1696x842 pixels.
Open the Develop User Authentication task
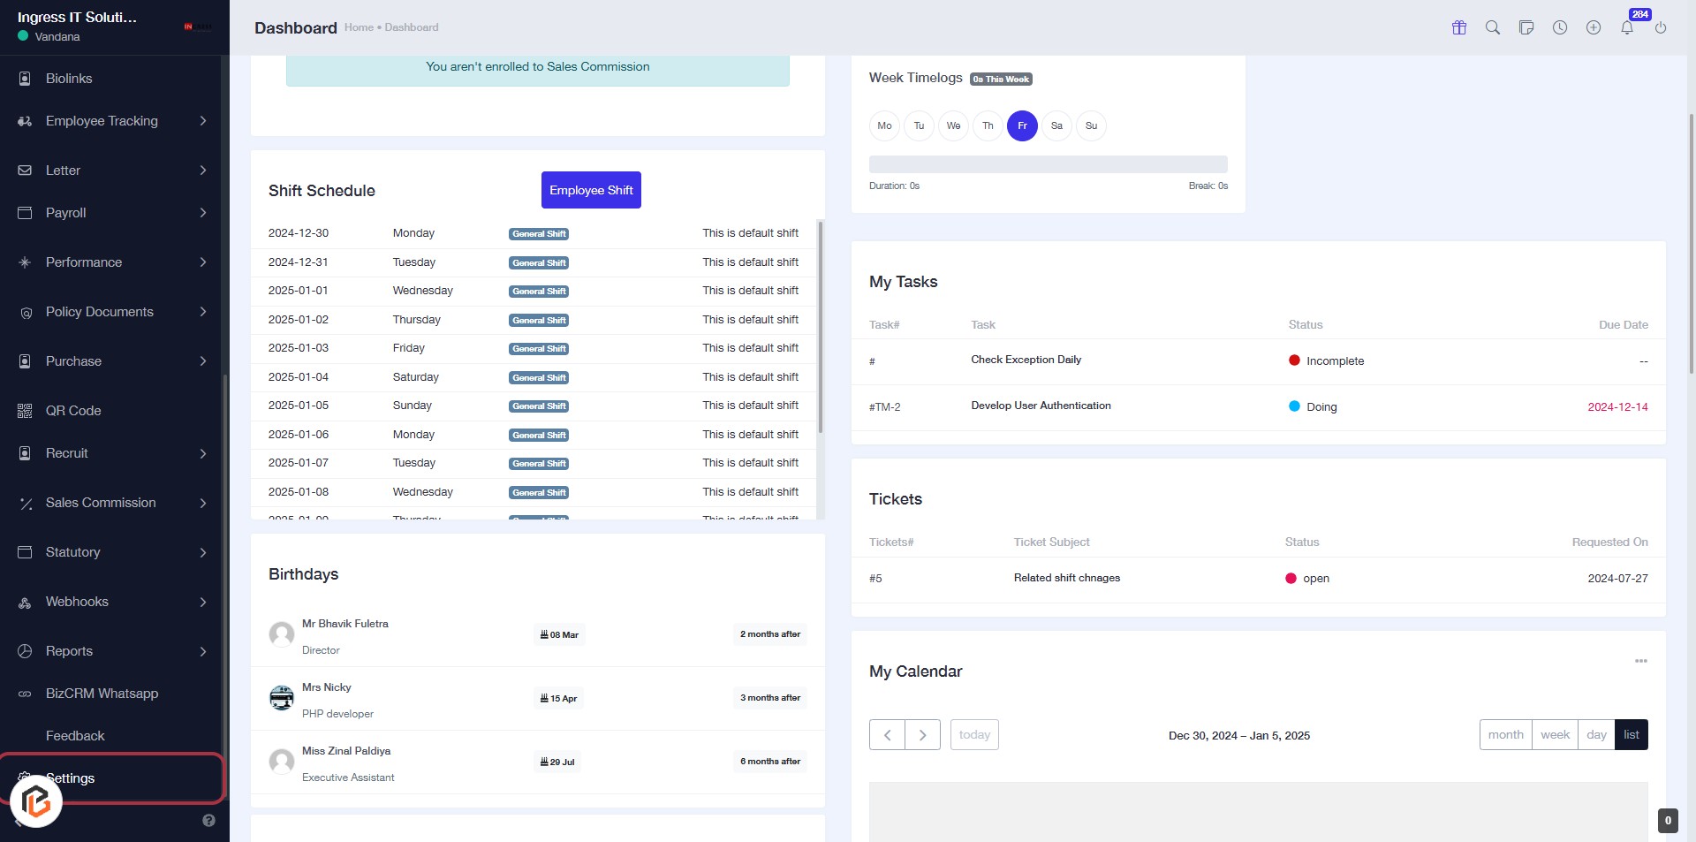click(x=1041, y=406)
